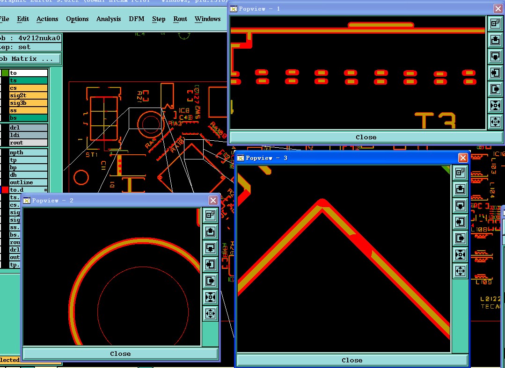Select layer 'cs' in the layer list
Image resolution: width=505 pixels, height=368 pixels.
click(29, 88)
